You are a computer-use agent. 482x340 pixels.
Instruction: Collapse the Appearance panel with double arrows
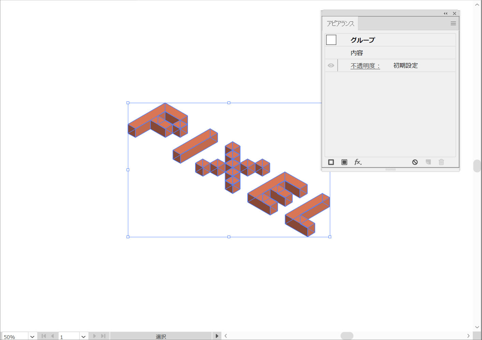coord(446,14)
